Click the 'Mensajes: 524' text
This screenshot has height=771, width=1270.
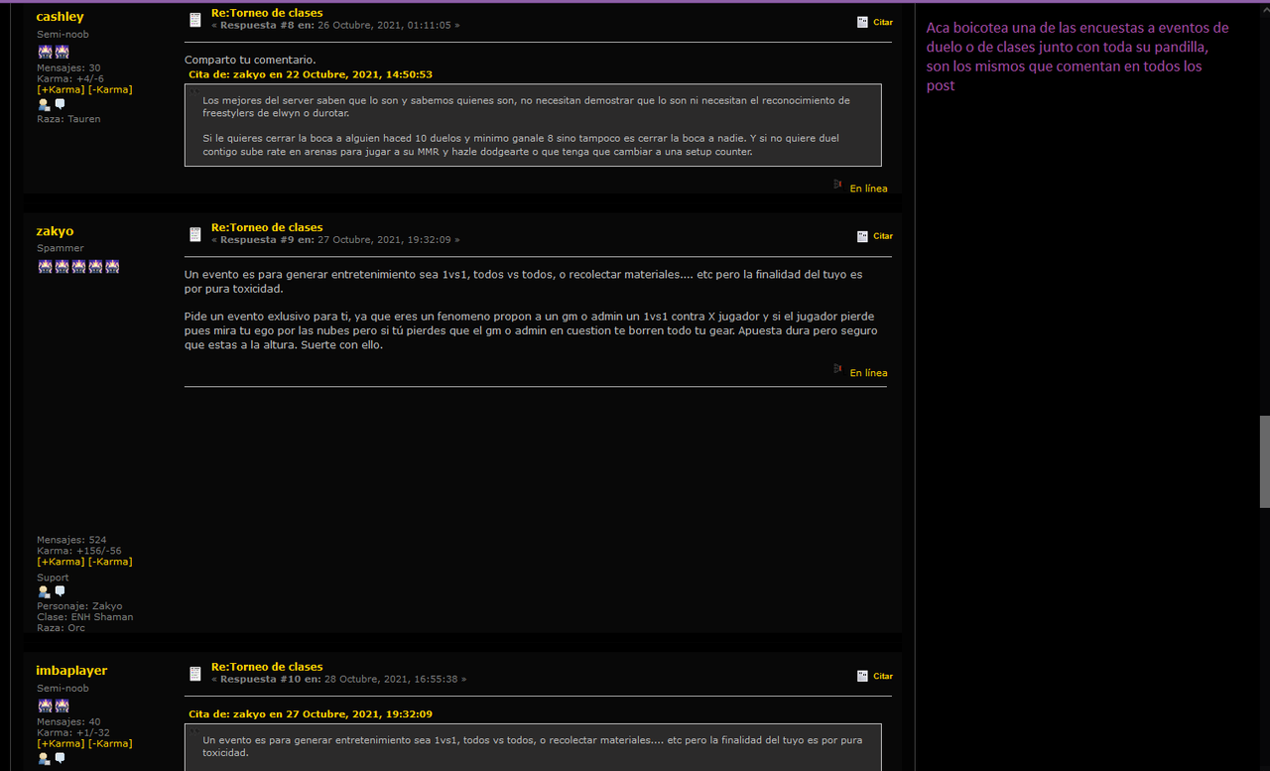tap(71, 540)
